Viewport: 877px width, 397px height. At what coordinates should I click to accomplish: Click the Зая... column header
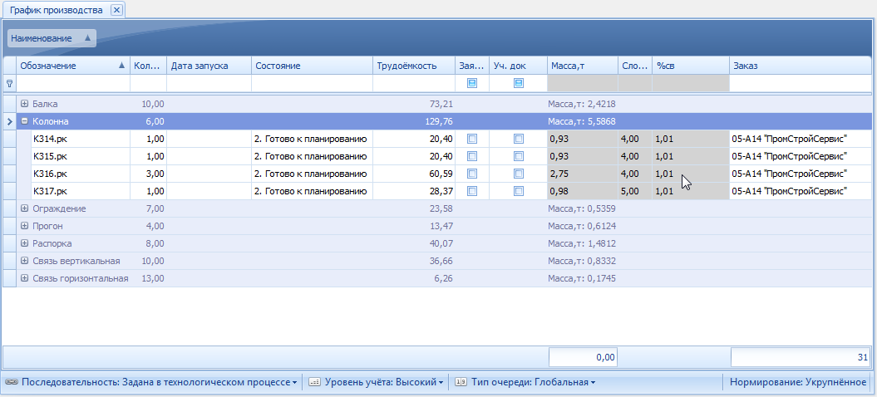click(x=472, y=66)
